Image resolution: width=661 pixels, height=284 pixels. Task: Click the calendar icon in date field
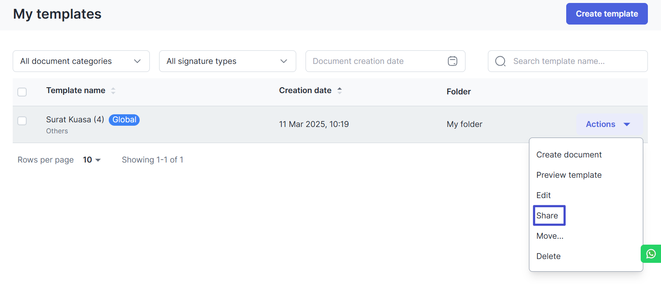452,61
